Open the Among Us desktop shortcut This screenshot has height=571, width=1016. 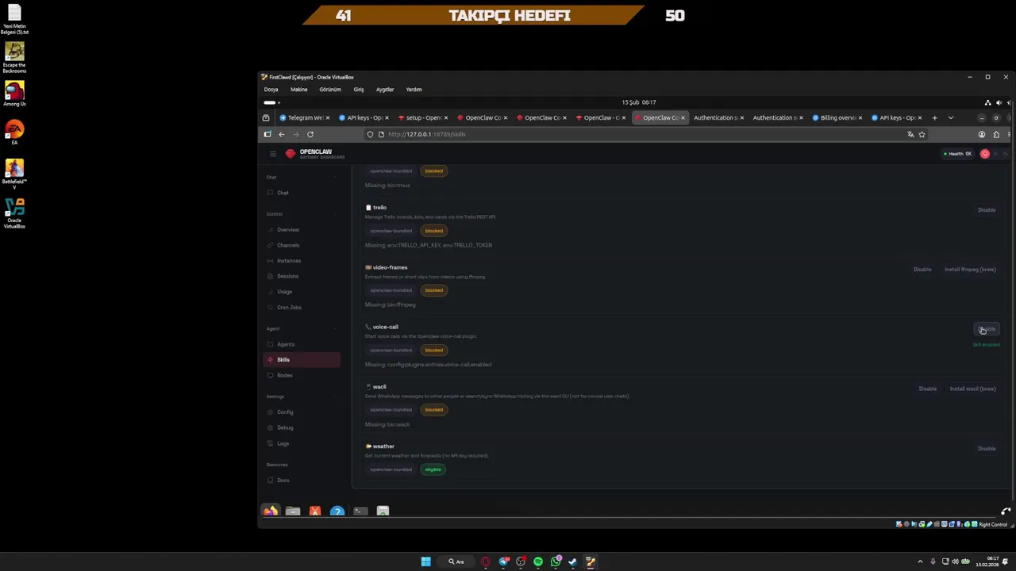point(14,94)
